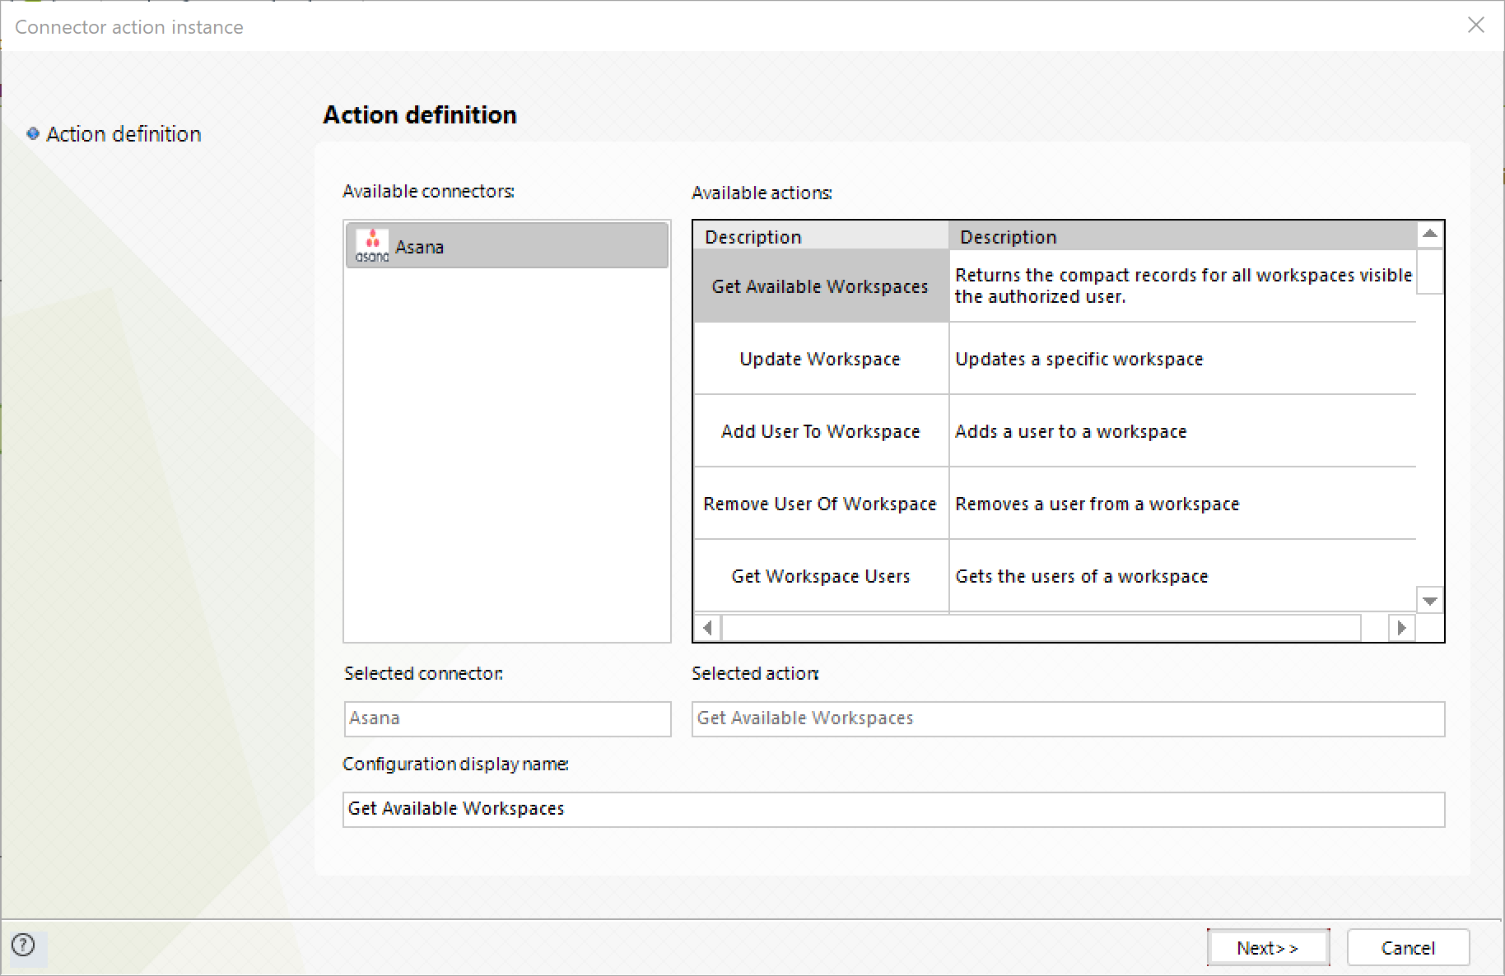Click the Cancel button
Image resolution: width=1505 pixels, height=976 pixels.
click(1408, 947)
